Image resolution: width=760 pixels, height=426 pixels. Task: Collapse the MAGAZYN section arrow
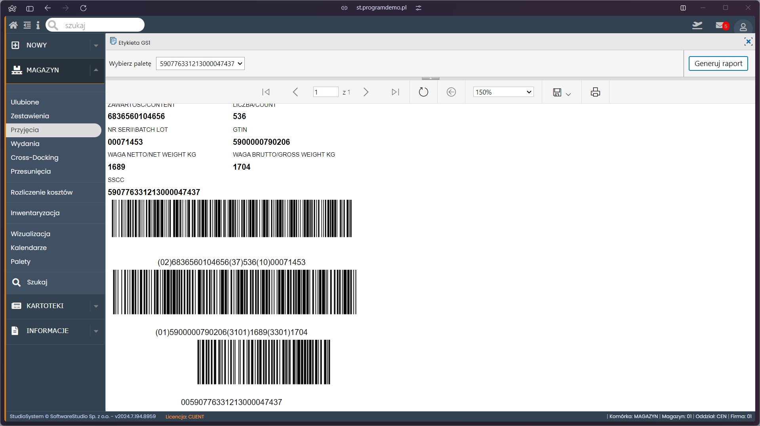click(x=96, y=70)
